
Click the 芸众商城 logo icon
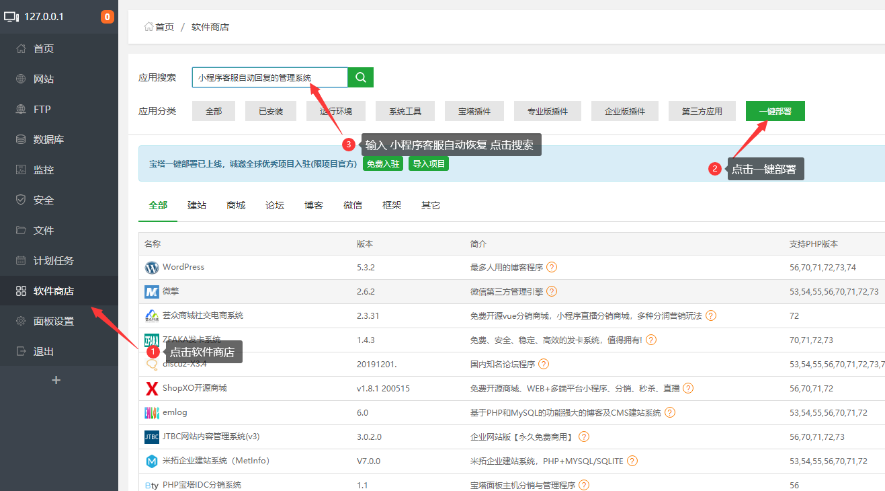[x=152, y=316]
